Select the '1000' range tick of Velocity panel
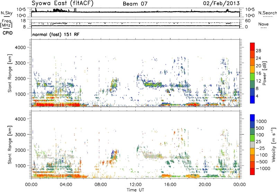Screen dimensions: 277x192 pyautogui.click(x=20, y=166)
